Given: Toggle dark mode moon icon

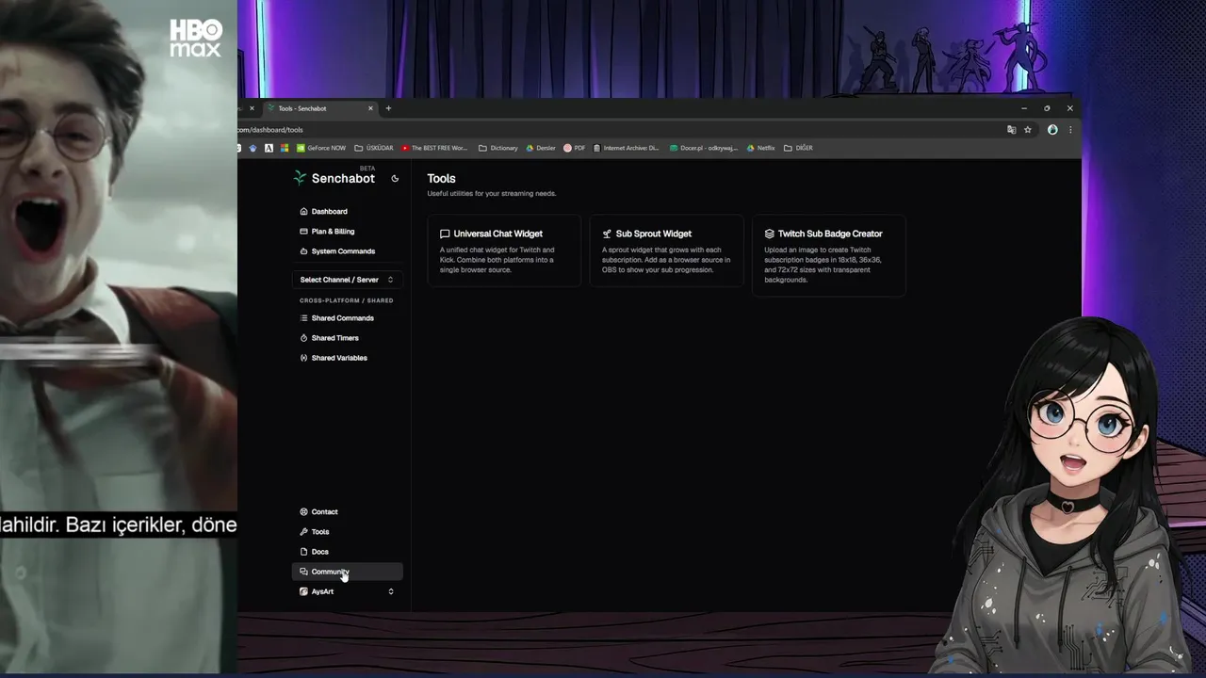Looking at the screenshot, I should [x=395, y=178].
